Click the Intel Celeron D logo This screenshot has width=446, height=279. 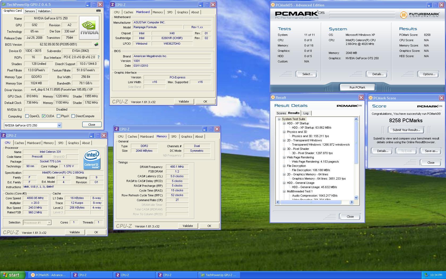coord(92,159)
